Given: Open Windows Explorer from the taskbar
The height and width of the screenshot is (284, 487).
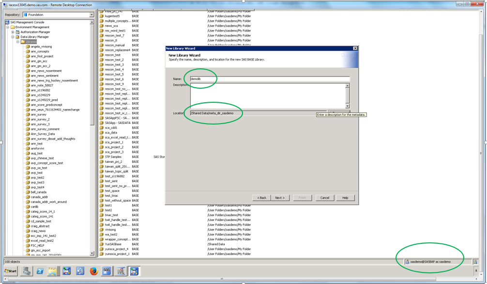Looking at the screenshot, I should (53, 271).
